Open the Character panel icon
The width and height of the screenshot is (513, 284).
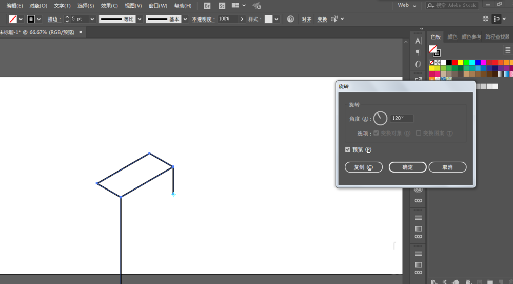pyautogui.click(x=418, y=41)
